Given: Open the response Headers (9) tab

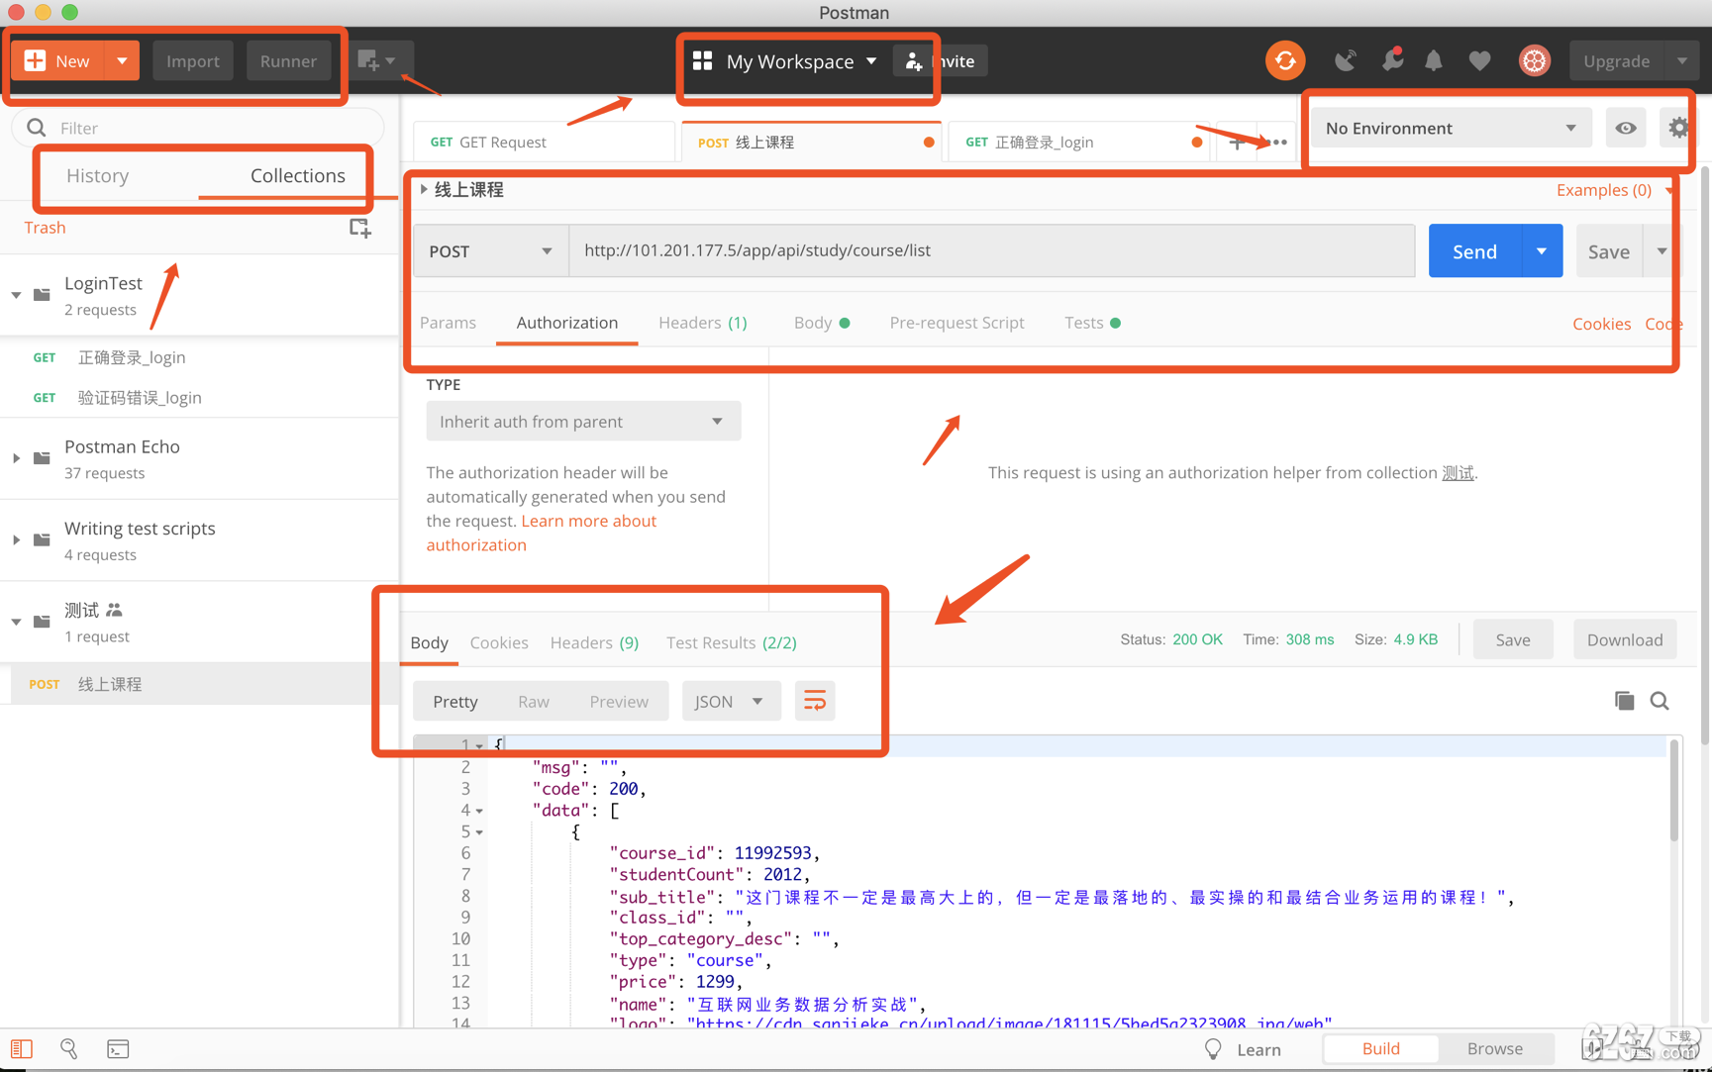Looking at the screenshot, I should (594, 642).
